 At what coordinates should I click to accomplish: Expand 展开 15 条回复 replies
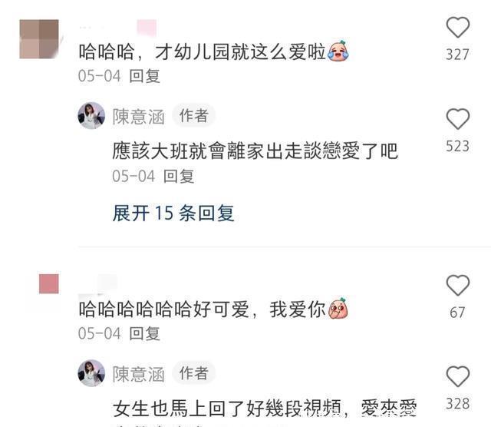click(173, 213)
